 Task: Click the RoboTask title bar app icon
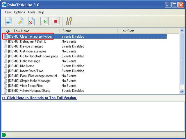pyautogui.click(x=4, y=5)
